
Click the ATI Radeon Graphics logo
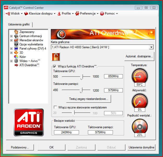29,122
